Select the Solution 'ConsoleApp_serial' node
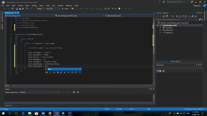207x116 pixels. coord(174,23)
